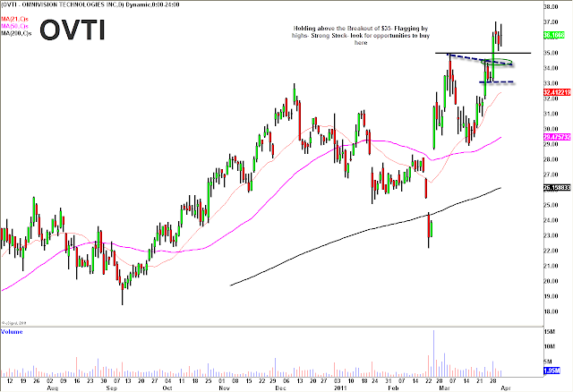This screenshot has height=392, width=573.
Task: Click the Volume panel label
Action: [12, 332]
